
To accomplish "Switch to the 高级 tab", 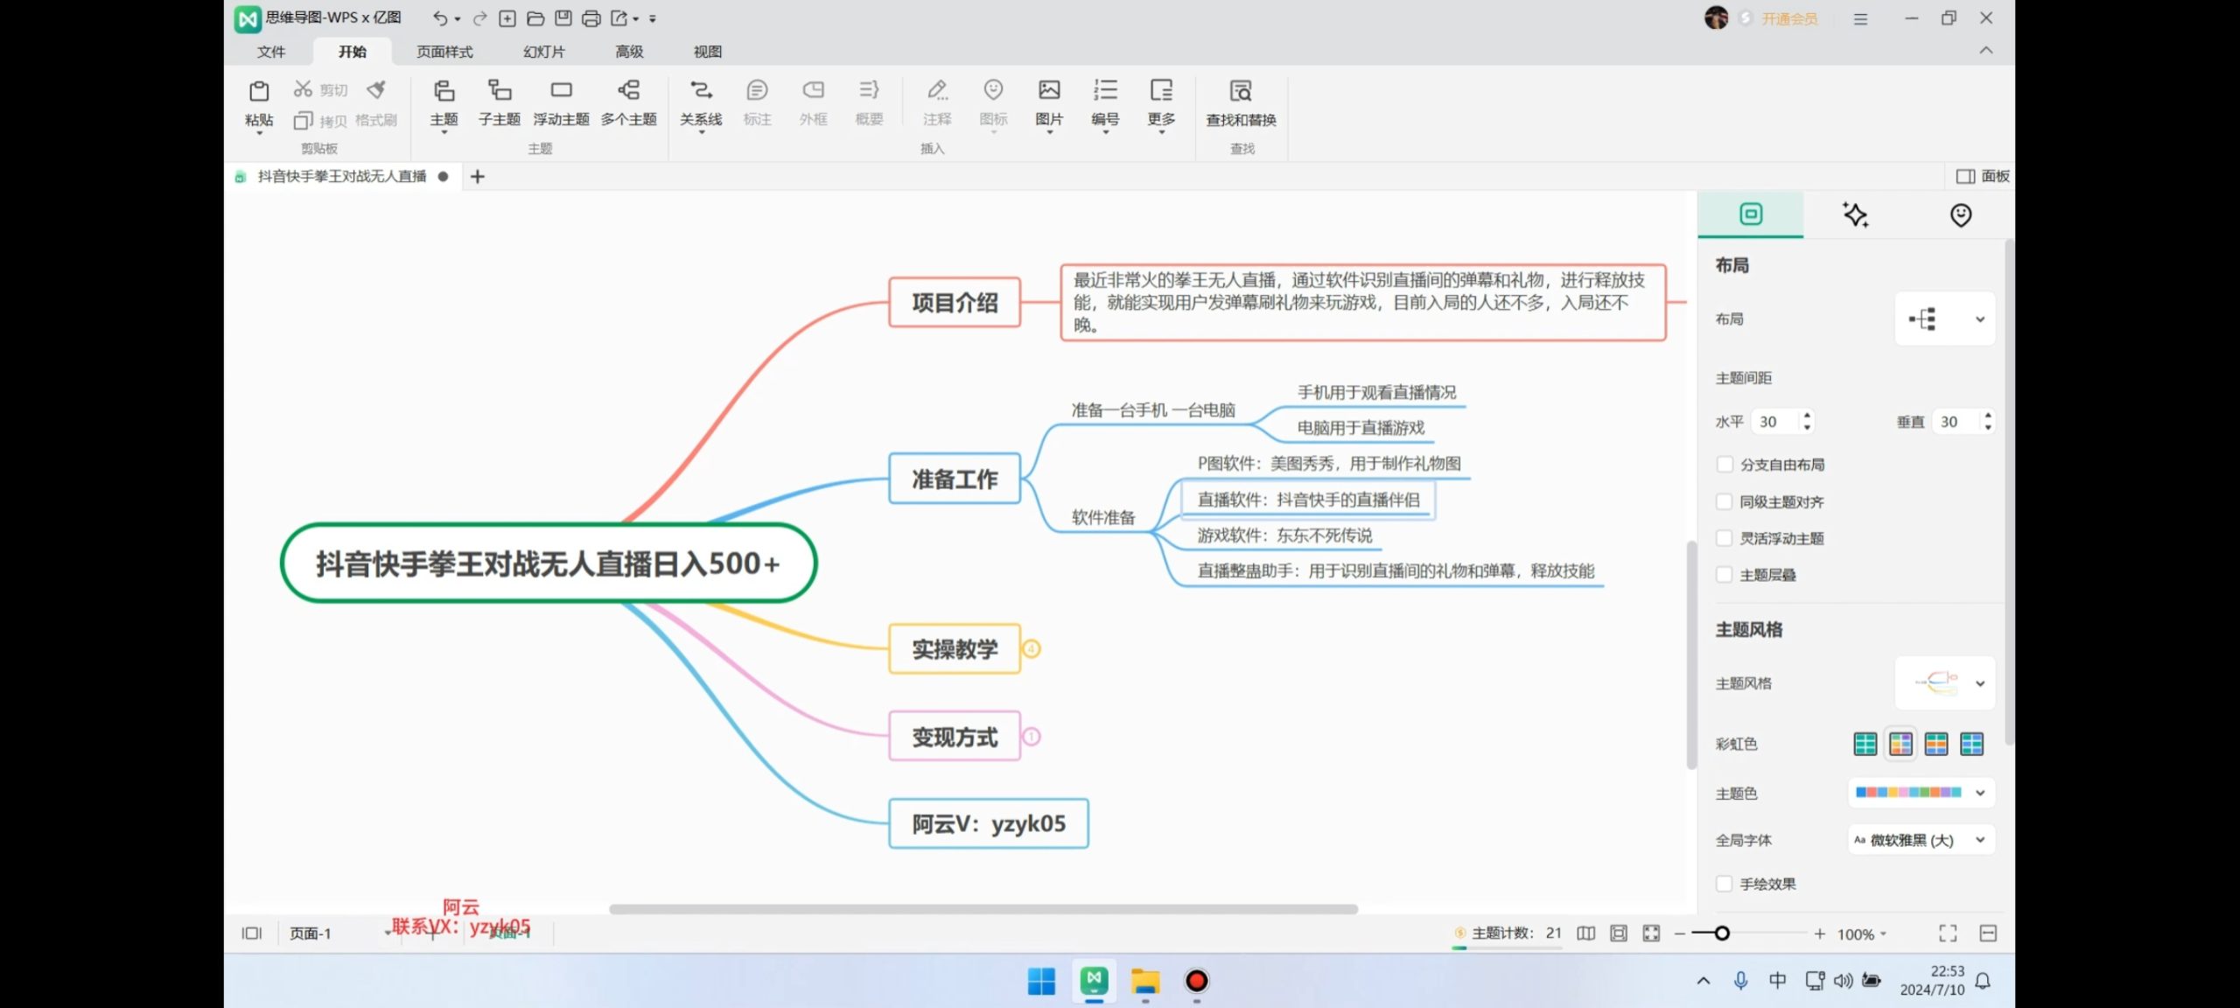I will tap(629, 52).
